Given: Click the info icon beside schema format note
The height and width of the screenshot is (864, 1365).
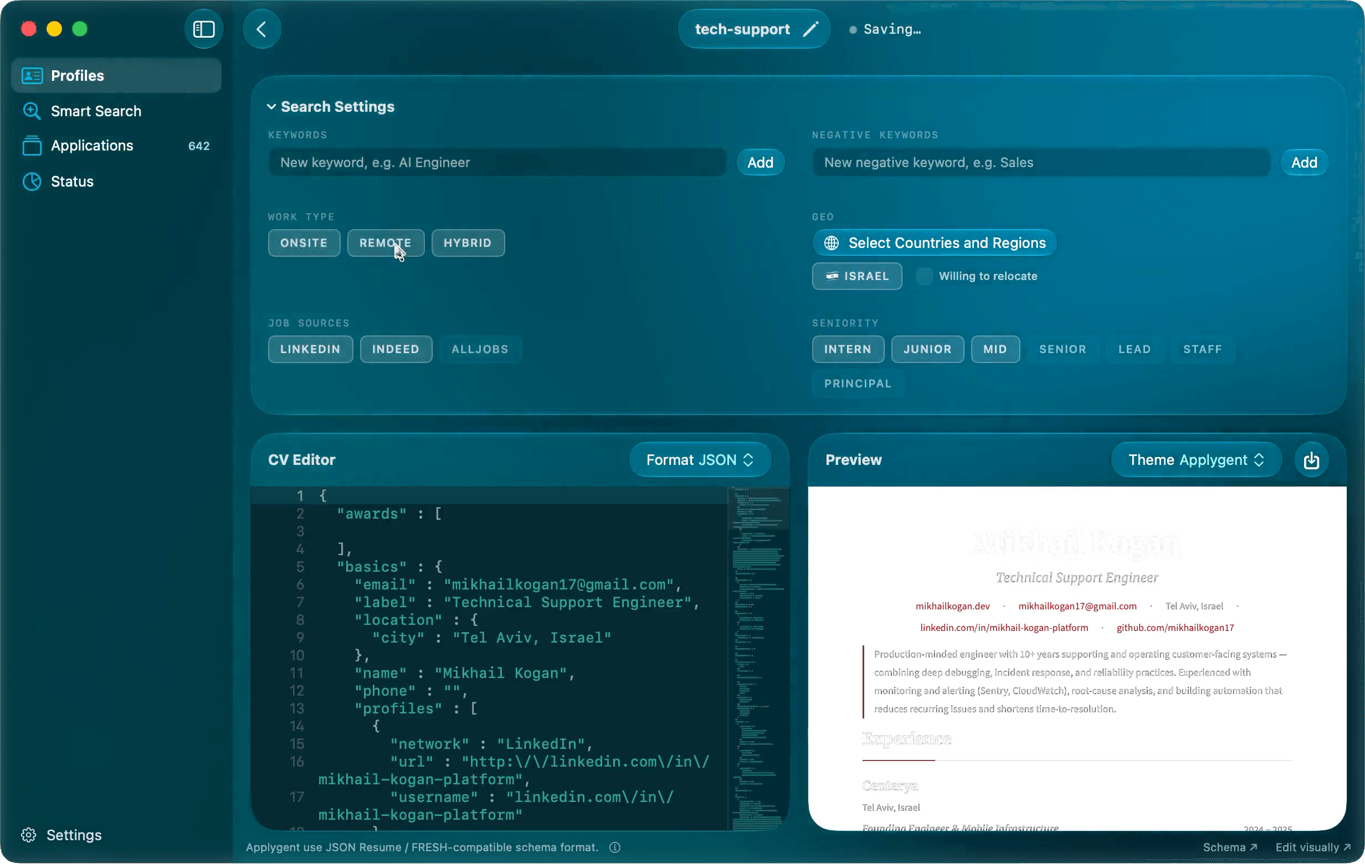Looking at the screenshot, I should (x=614, y=847).
